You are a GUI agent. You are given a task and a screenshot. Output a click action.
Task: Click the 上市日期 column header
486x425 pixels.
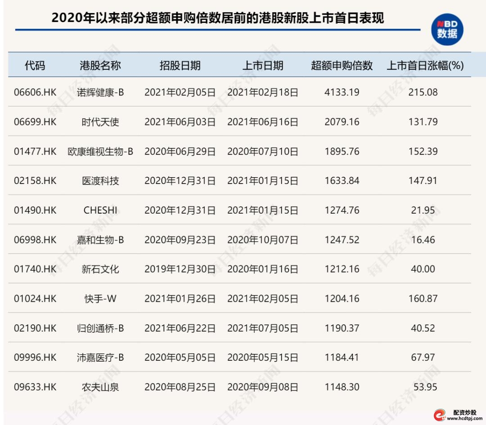263,65
